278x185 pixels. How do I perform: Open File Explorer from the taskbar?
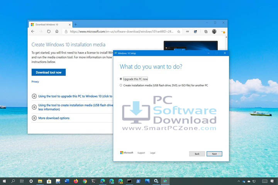pyautogui.click(x=40, y=181)
